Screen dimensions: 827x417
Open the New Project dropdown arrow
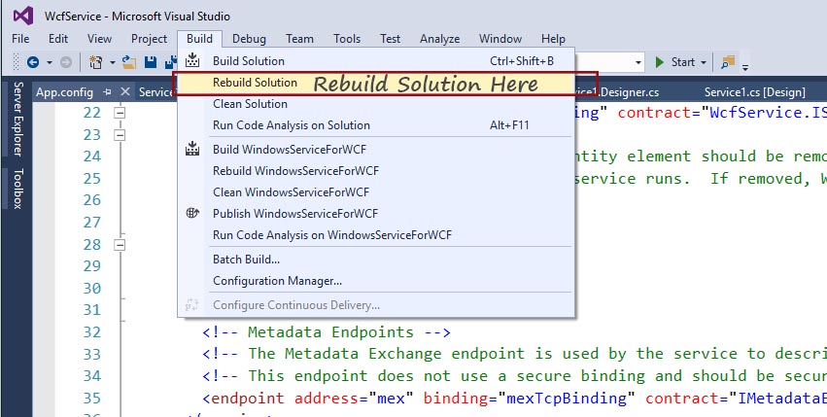click(x=113, y=62)
